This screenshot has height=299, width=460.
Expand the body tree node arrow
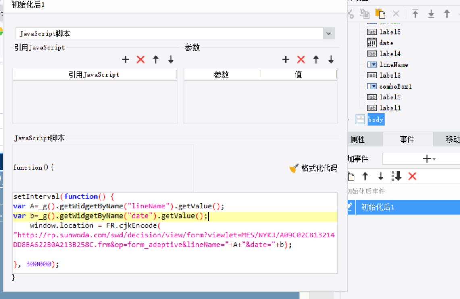coord(348,120)
